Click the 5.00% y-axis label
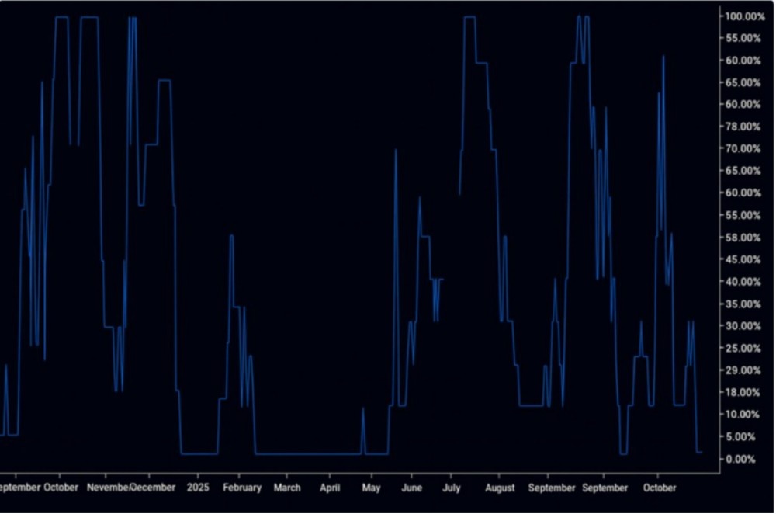This screenshot has height=514, width=776. coord(743,437)
